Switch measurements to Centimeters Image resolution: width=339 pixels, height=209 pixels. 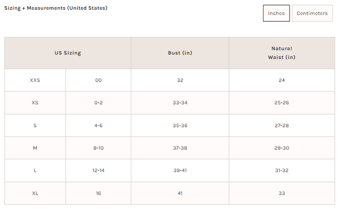click(312, 14)
